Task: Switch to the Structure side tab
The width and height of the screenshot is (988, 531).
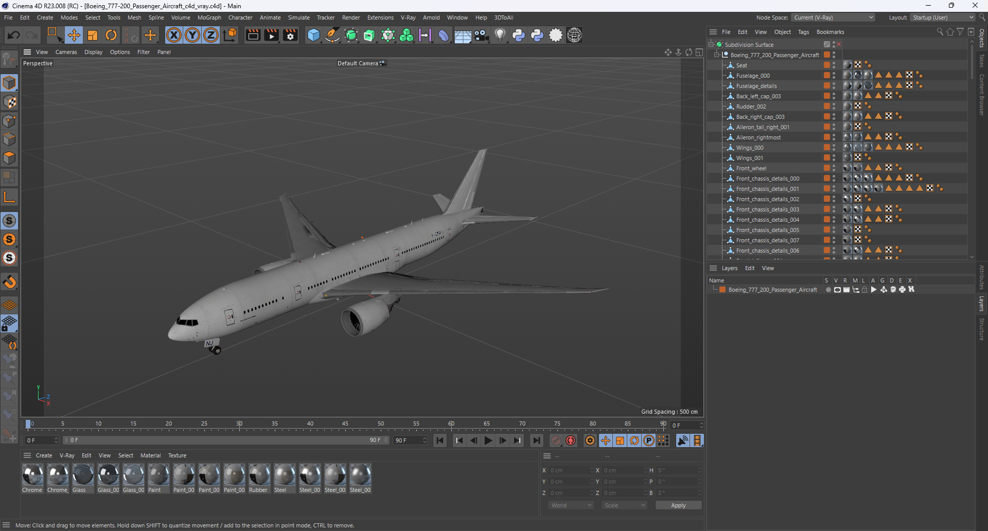Action: point(982,329)
